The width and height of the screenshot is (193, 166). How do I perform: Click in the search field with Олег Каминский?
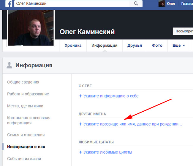pyautogui.click(x=71, y=4)
